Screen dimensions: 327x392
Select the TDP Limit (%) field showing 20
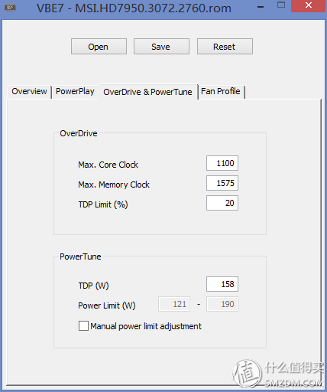point(222,203)
